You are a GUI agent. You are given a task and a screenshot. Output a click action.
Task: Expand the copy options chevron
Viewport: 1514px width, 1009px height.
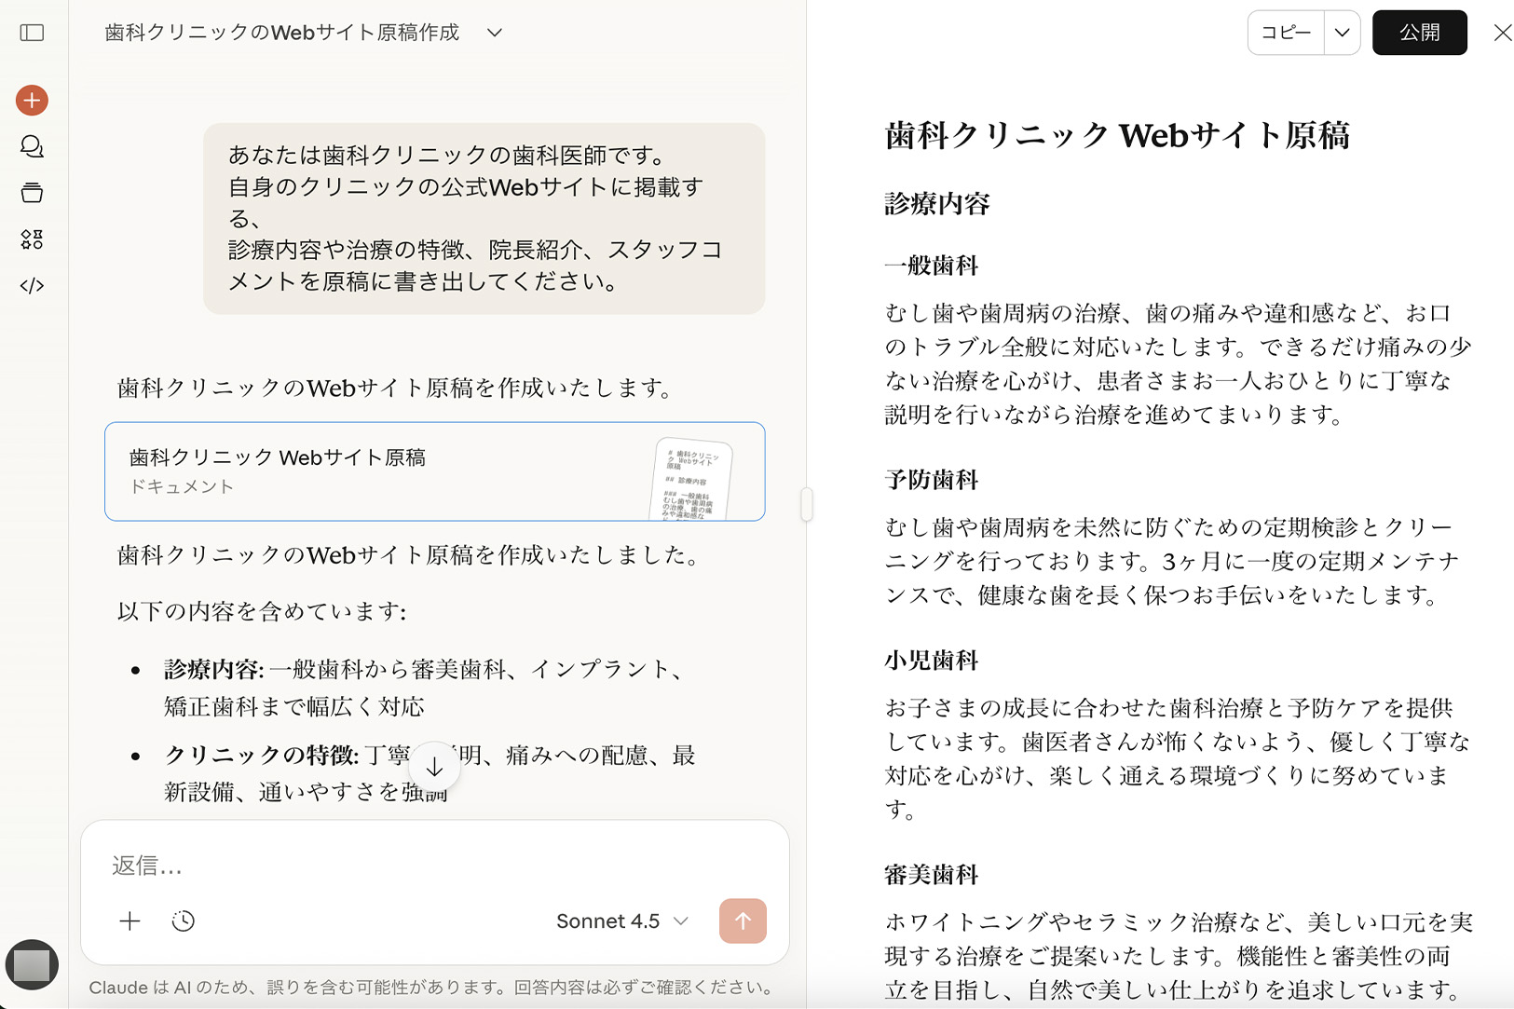coord(1342,33)
